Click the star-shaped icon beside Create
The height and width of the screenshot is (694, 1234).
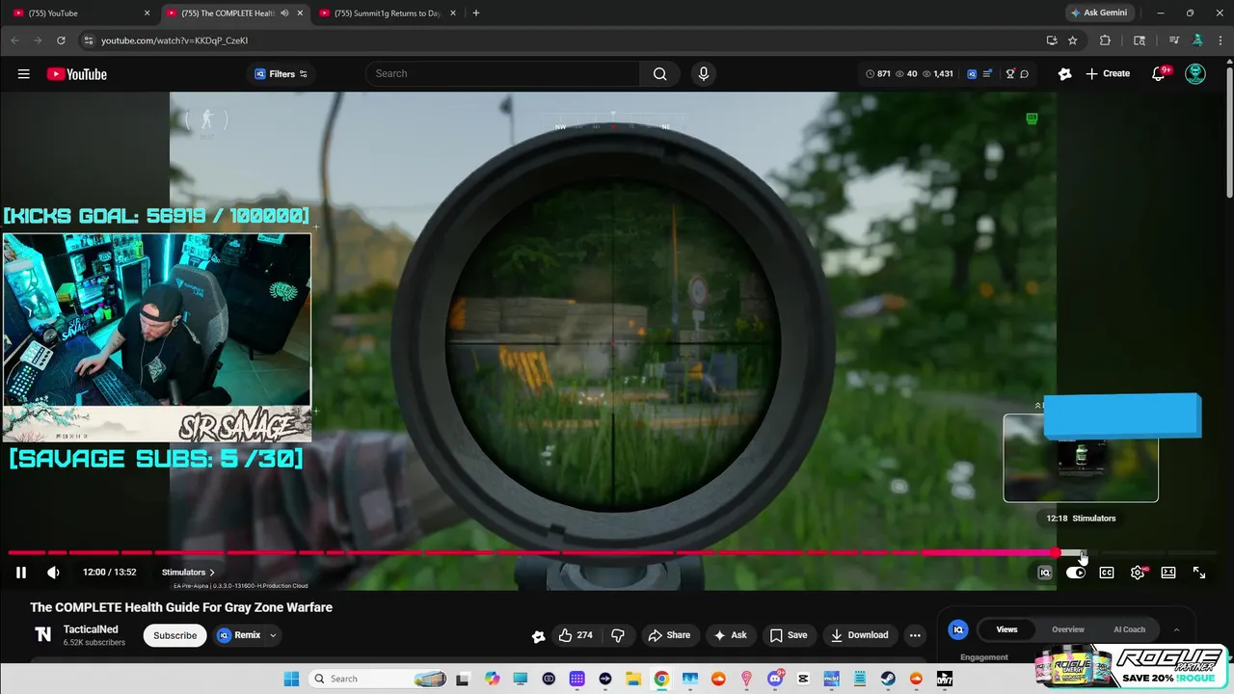[x=1064, y=74]
